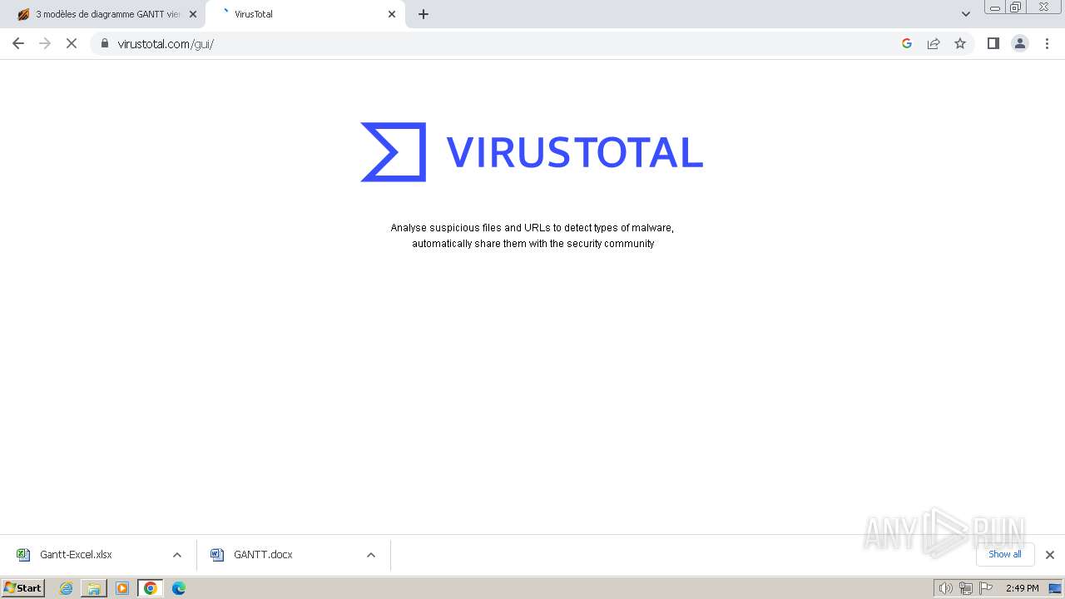Open File Explorer from taskbar
The height and width of the screenshot is (599, 1065).
[94, 588]
